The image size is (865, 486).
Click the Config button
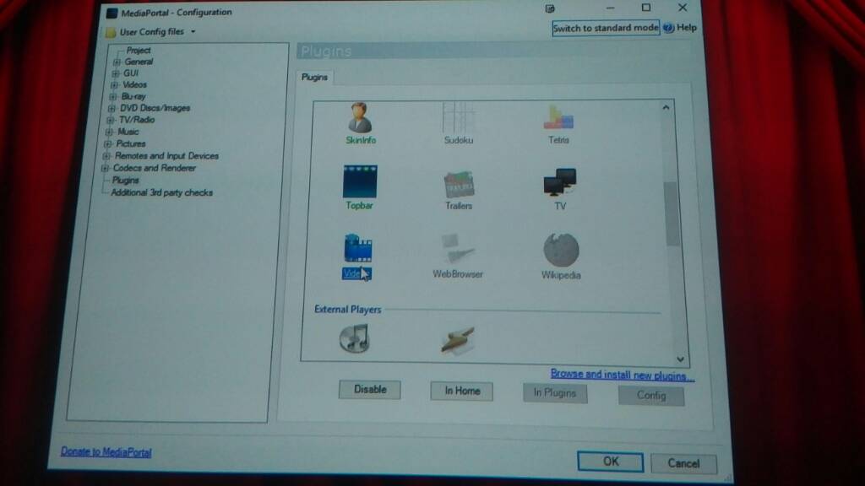651,395
